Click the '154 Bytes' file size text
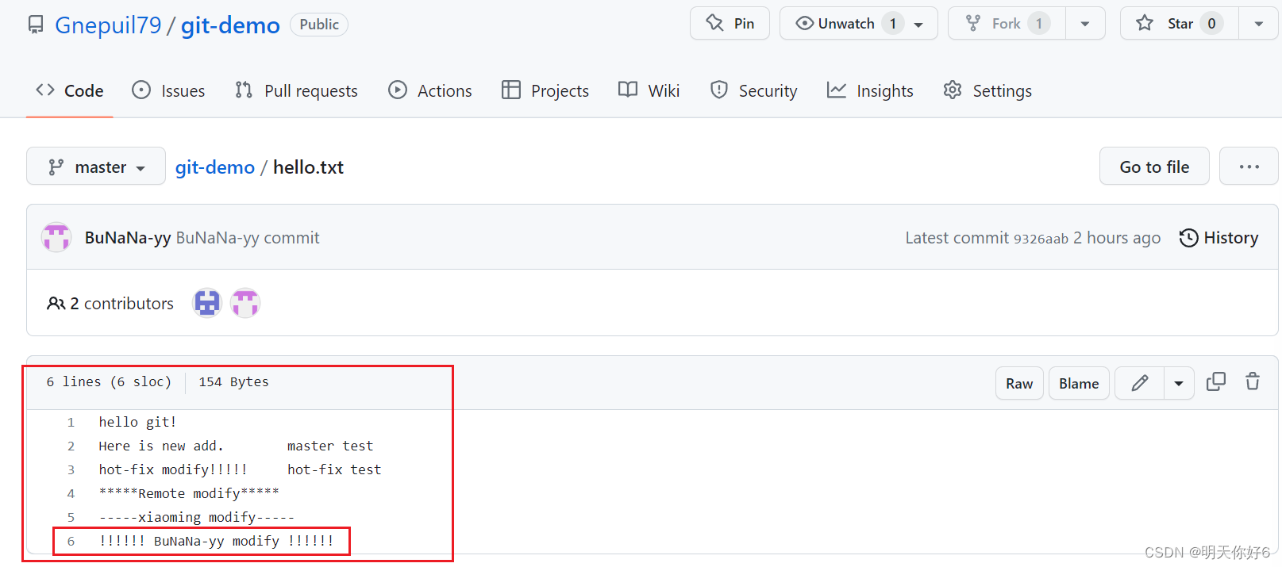This screenshot has width=1282, height=567. (233, 382)
